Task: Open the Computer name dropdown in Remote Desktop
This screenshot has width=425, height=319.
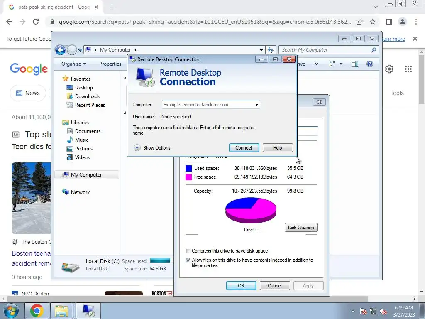Action: coord(256,105)
